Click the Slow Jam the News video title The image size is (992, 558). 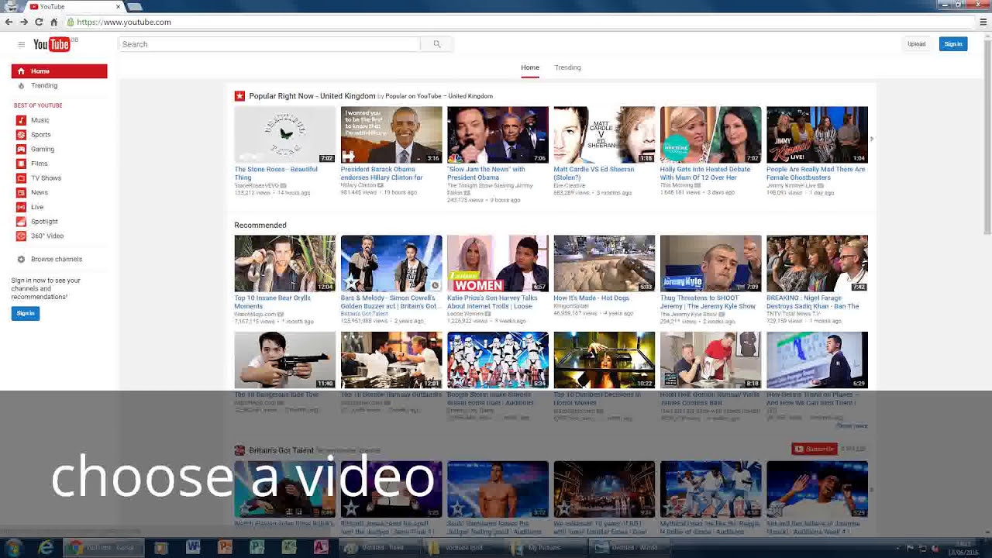pos(487,174)
